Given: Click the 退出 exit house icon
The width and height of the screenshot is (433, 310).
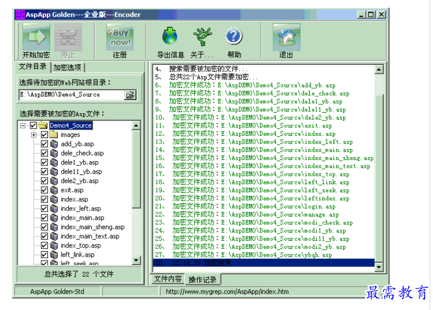Looking at the screenshot, I should (286, 37).
